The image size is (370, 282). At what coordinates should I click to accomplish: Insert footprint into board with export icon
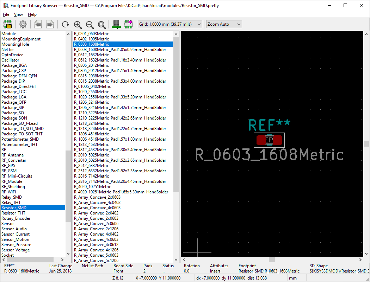128,24
